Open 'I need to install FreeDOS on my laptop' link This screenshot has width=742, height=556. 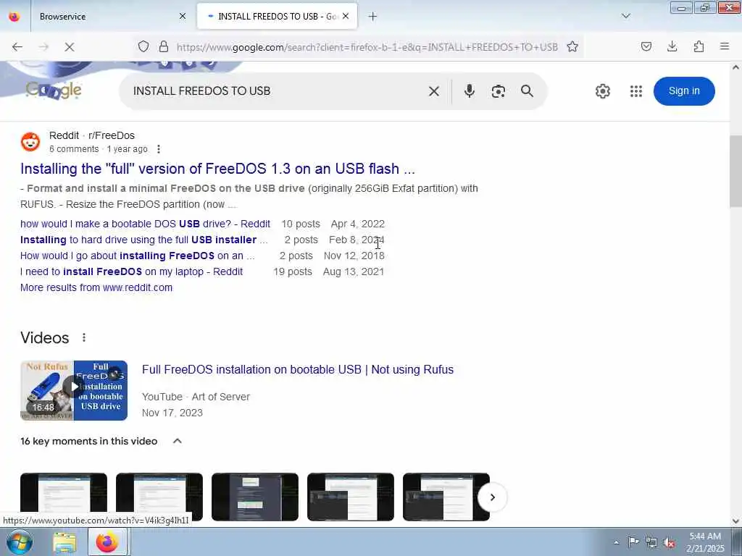pyautogui.click(x=132, y=272)
